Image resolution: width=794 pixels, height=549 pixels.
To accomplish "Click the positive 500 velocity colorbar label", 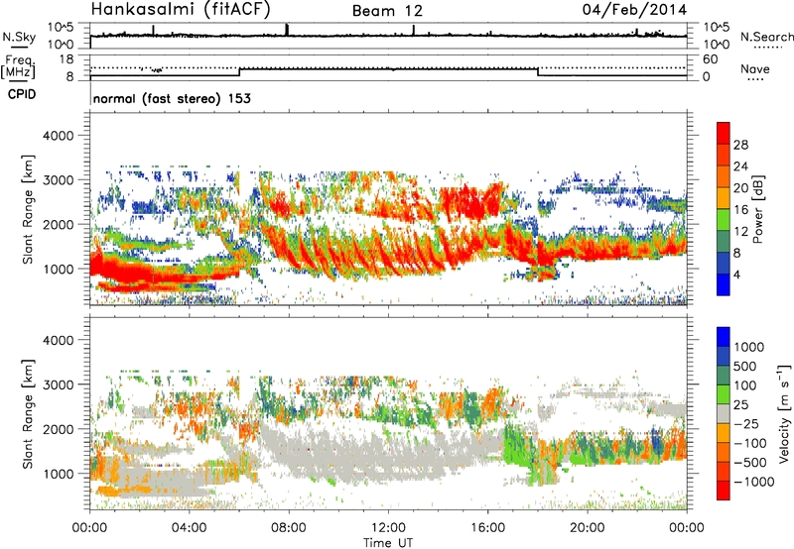I will click(745, 366).
